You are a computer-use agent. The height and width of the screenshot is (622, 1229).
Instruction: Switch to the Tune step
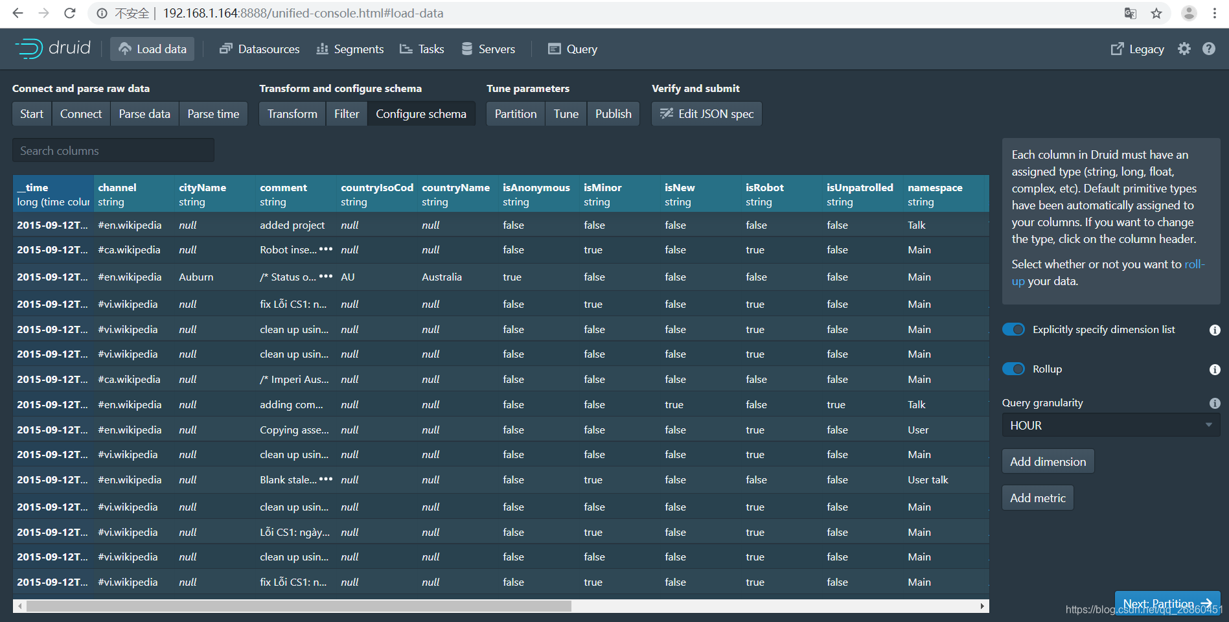(566, 113)
